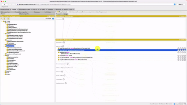The image size is (187, 105).
Task: Edit the hasSource restriction via rightmost row icon
Action: pos(185,52)
